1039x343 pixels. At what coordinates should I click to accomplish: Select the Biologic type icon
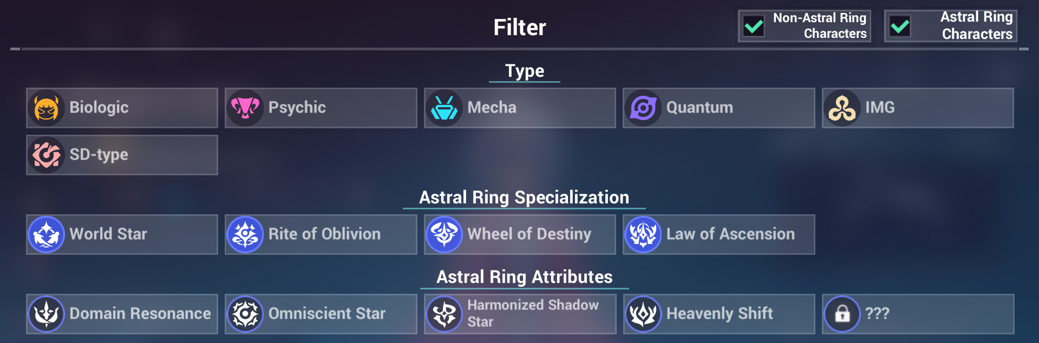click(x=47, y=108)
